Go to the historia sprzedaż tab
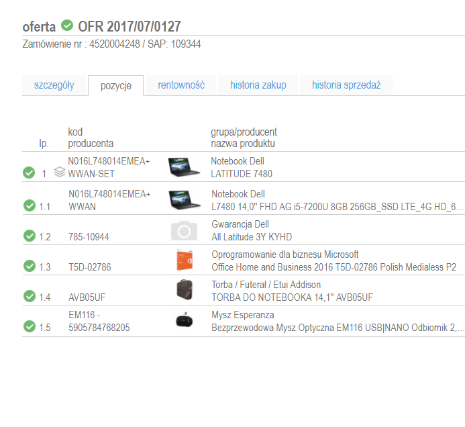Image resolution: width=465 pixels, height=427 pixels. (x=346, y=85)
